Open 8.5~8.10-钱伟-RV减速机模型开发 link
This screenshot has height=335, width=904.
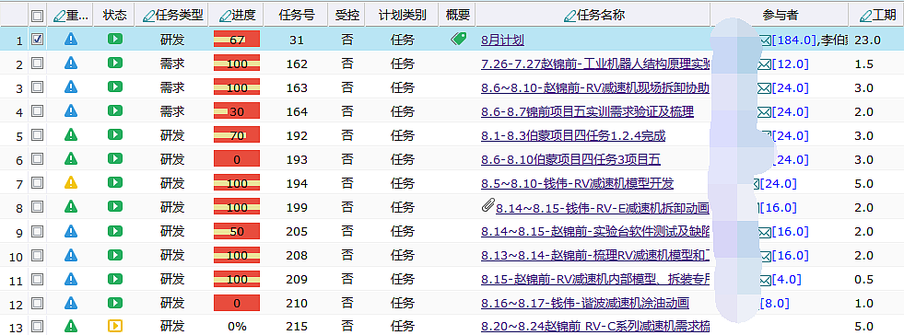pos(577,184)
